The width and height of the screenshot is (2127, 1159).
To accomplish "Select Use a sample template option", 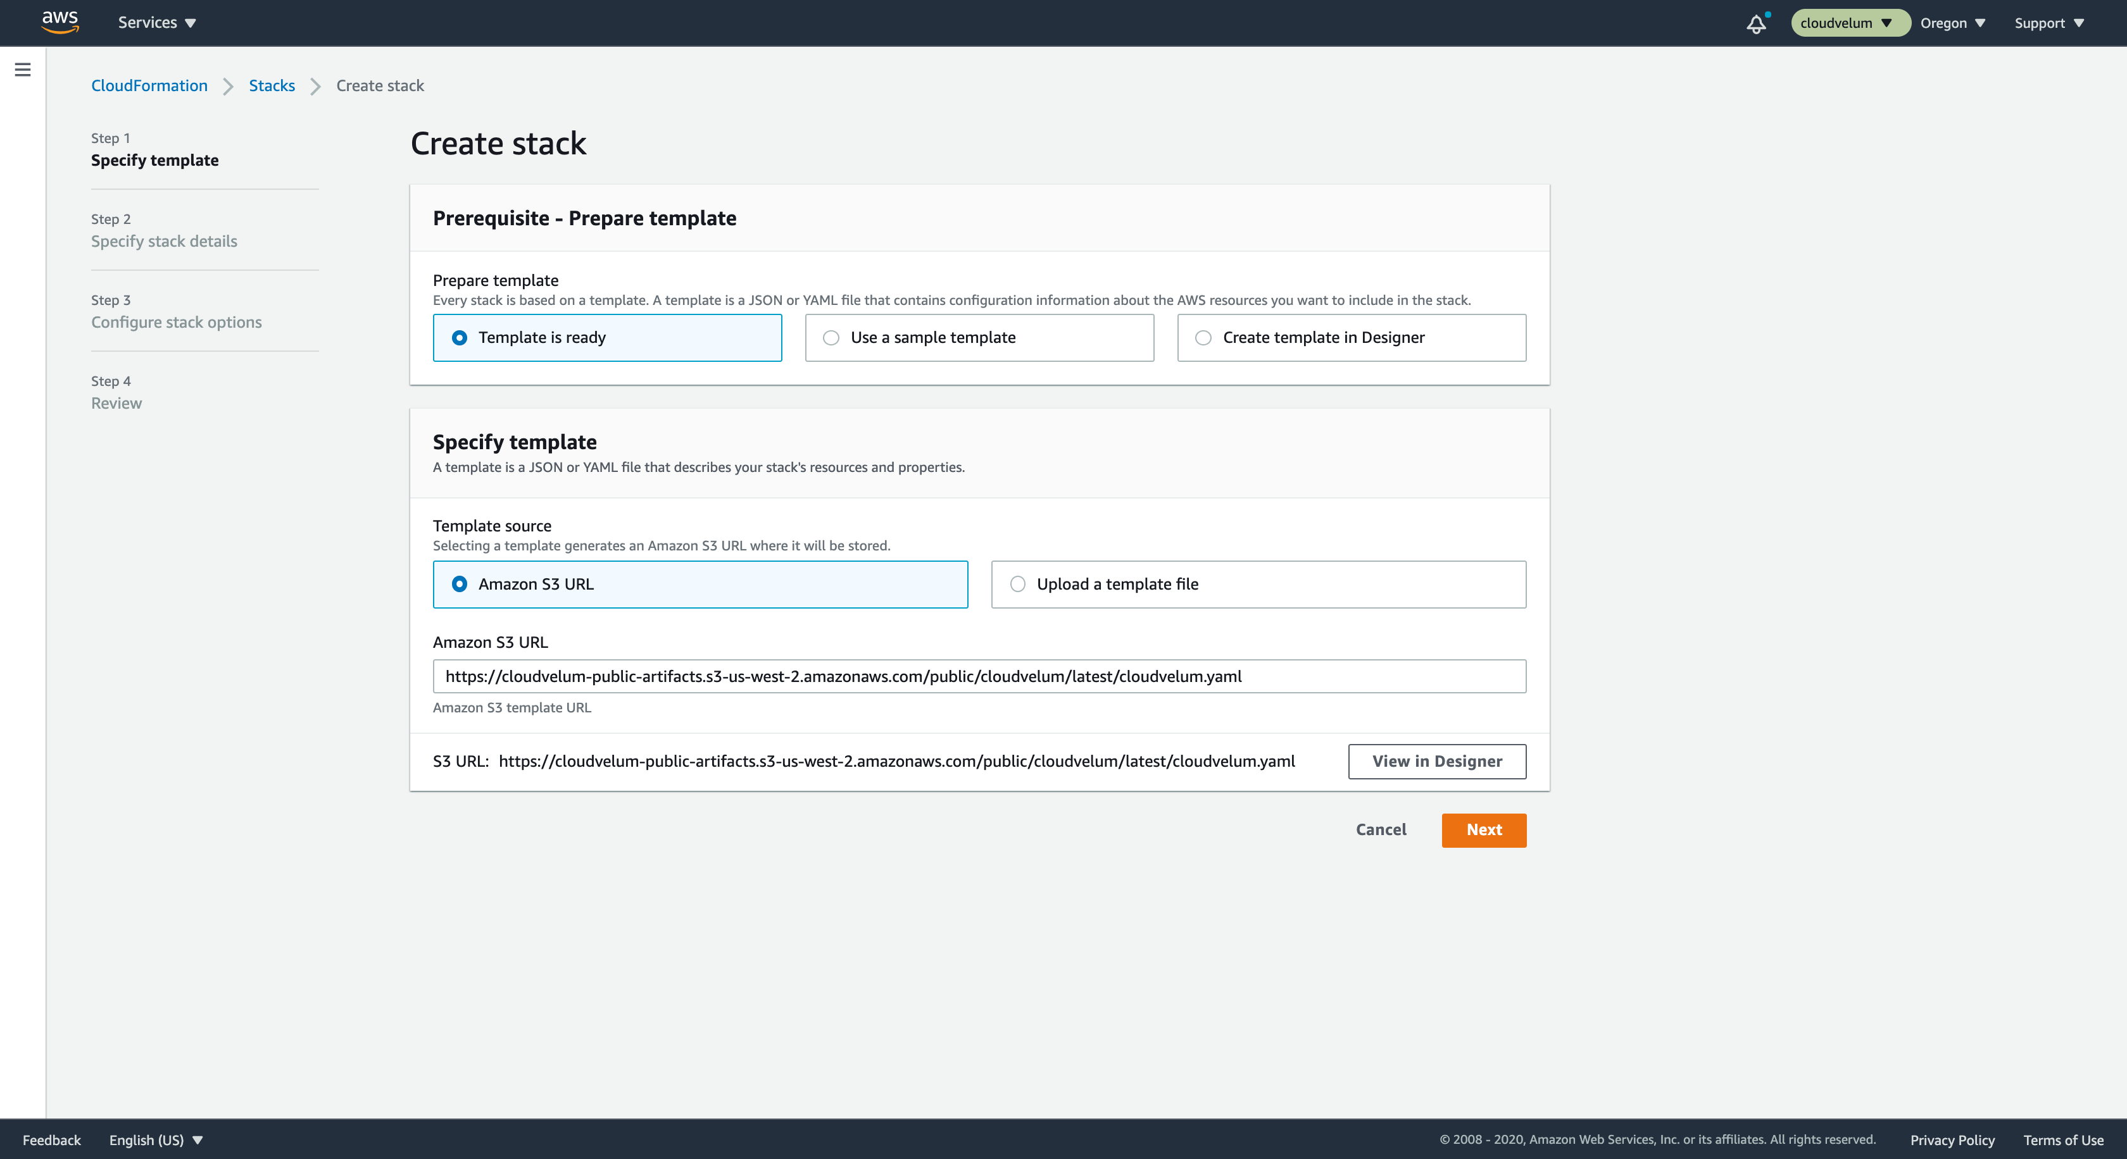I will point(979,337).
